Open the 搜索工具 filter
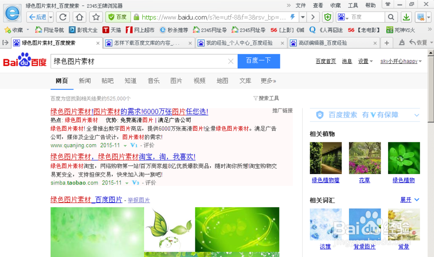 [266, 98]
